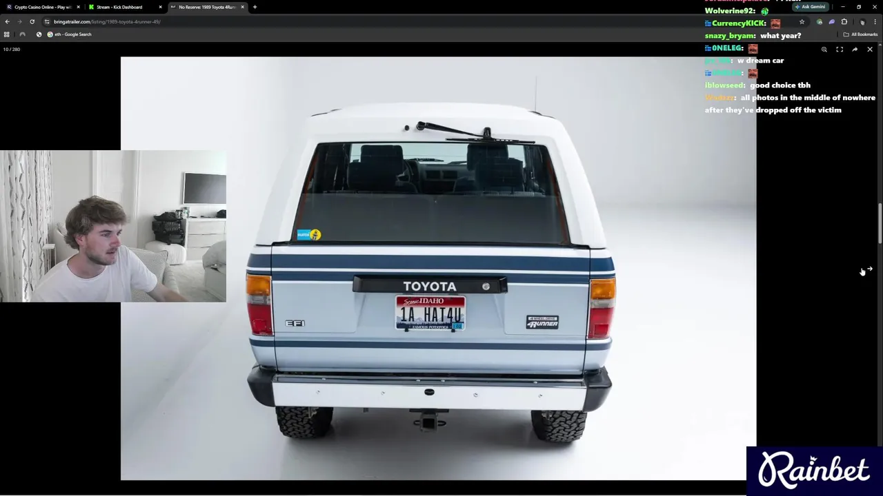Reload the Bring a Trailer page

coord(32,21)
